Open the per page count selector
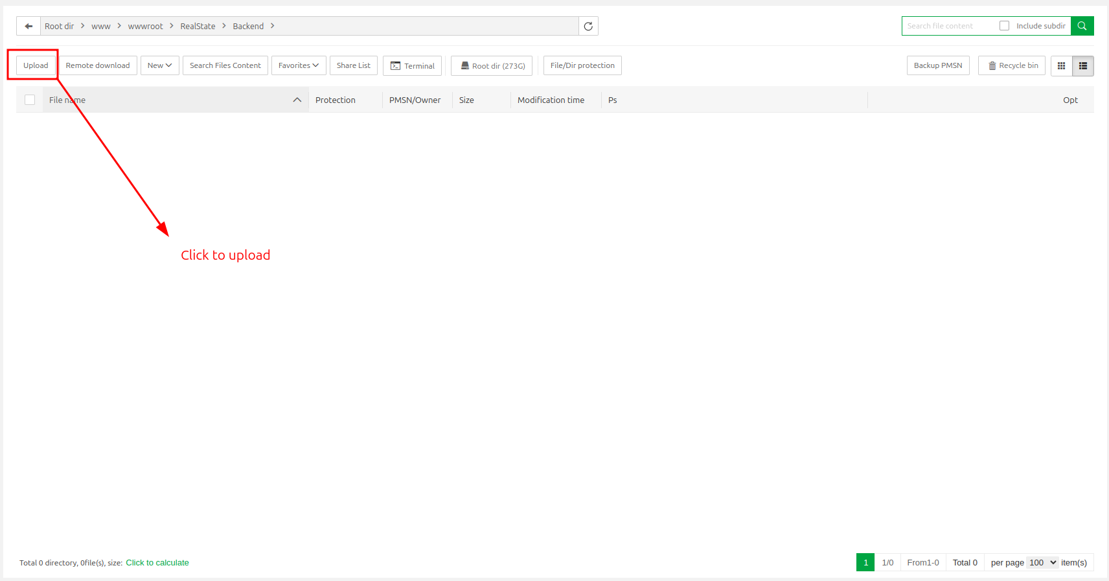 (1043, 562)
